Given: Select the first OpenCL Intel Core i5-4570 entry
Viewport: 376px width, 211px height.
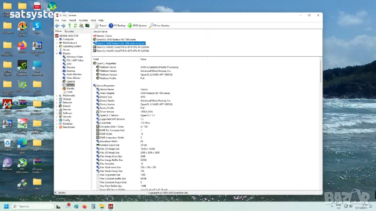Looking at the screenshot, I should click(123, 46).
